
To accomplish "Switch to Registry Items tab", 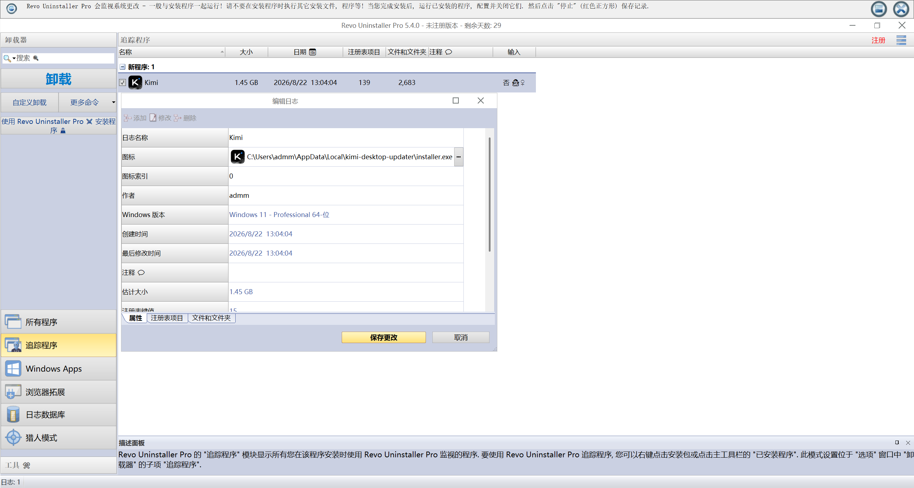I will 167,318.
